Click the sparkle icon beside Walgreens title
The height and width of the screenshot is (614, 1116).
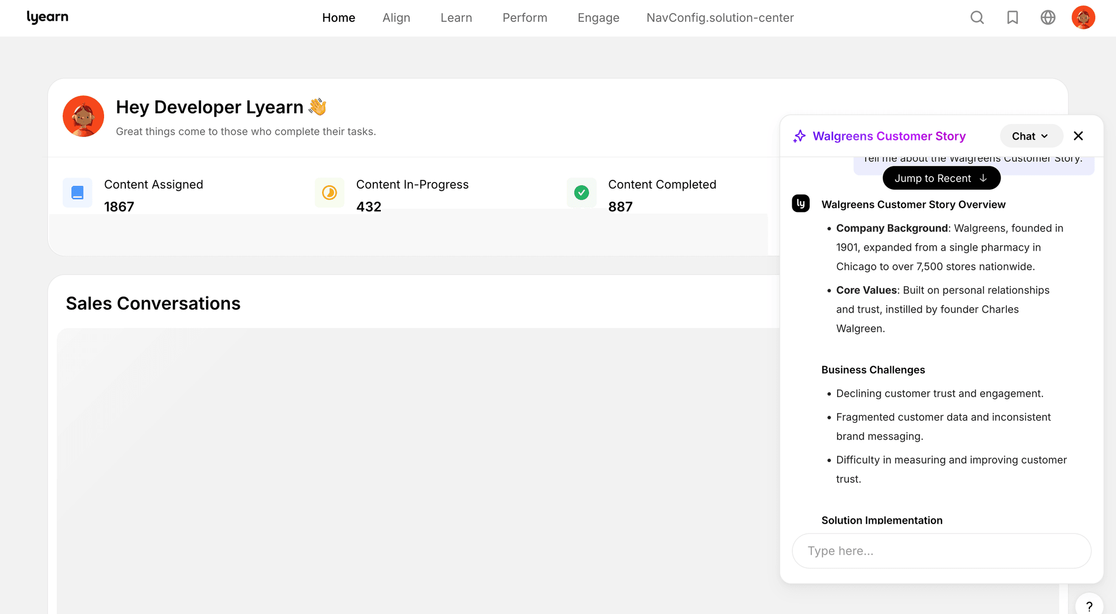coord(799,136)
